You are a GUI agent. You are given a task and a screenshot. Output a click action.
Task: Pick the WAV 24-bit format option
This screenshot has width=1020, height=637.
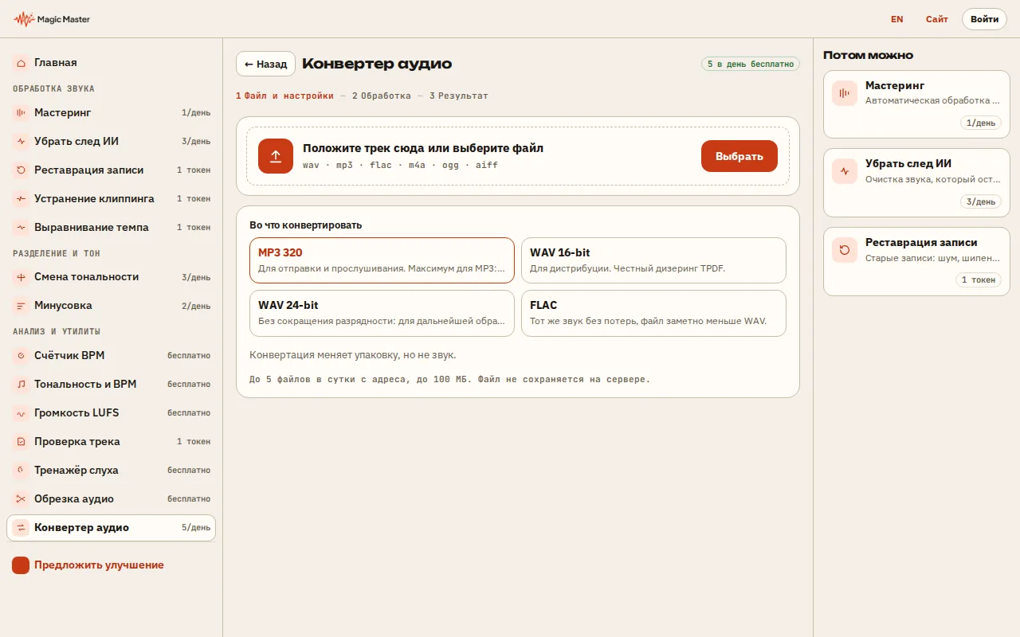coord(382,313)
